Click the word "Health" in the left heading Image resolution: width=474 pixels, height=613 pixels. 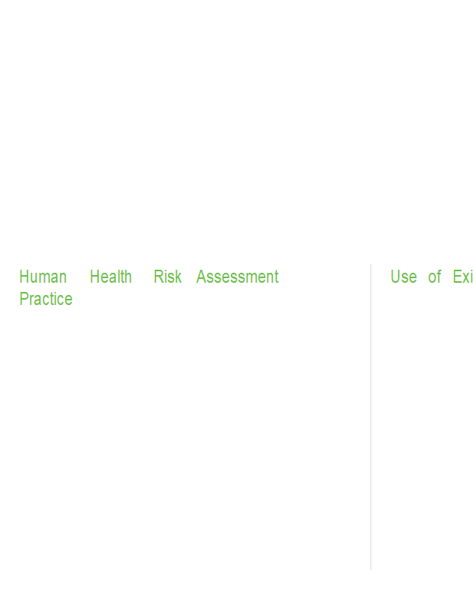(110, 277)
